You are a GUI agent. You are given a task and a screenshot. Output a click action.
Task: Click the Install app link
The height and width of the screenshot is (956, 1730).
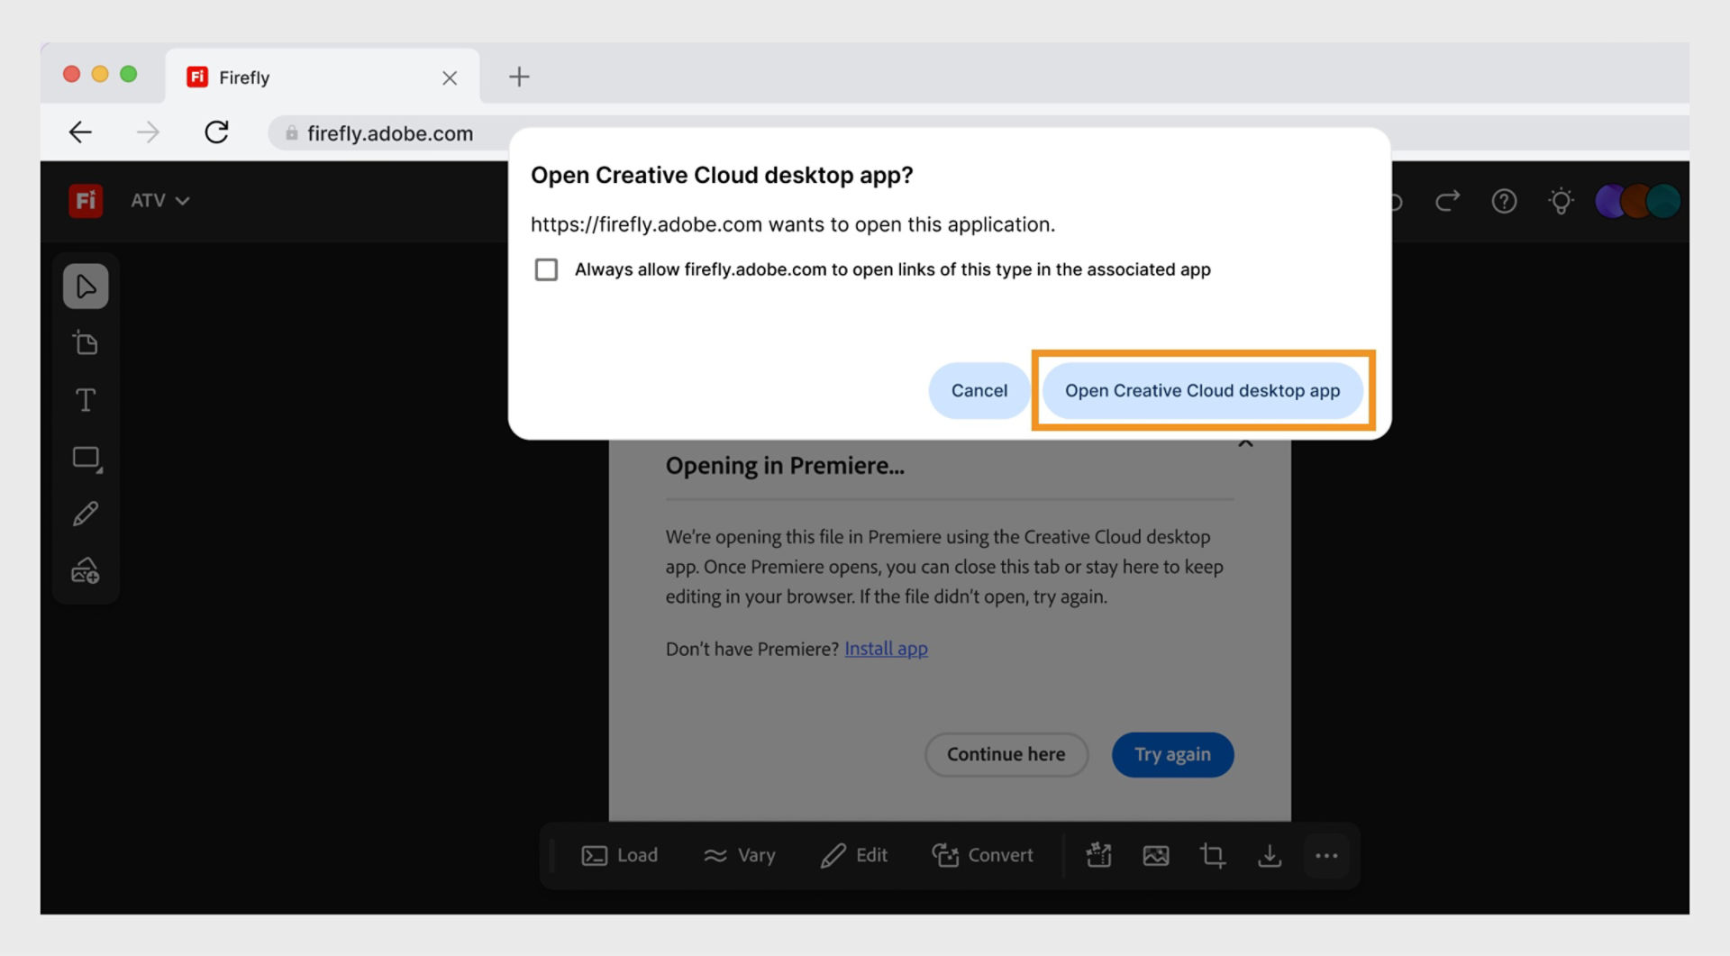coord(886,648)
